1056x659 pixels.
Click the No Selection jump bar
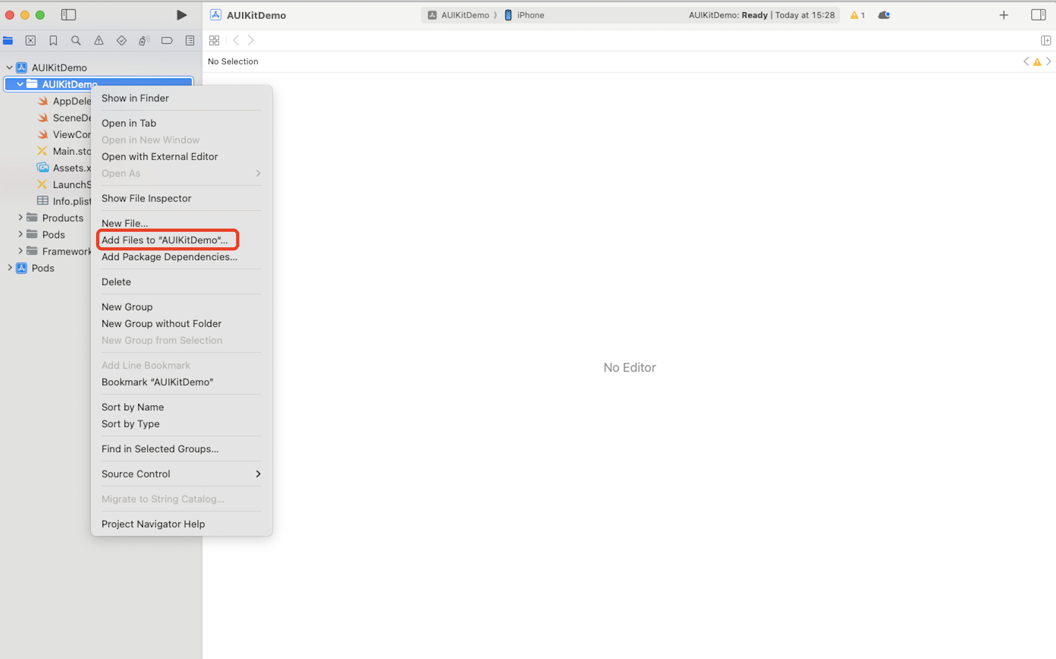point(233,61)
